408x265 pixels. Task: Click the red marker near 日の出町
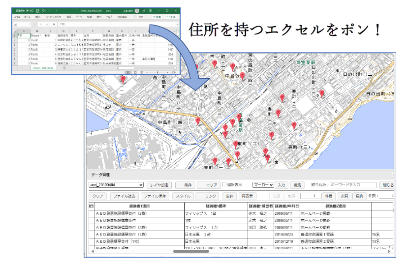click(322, 93)
